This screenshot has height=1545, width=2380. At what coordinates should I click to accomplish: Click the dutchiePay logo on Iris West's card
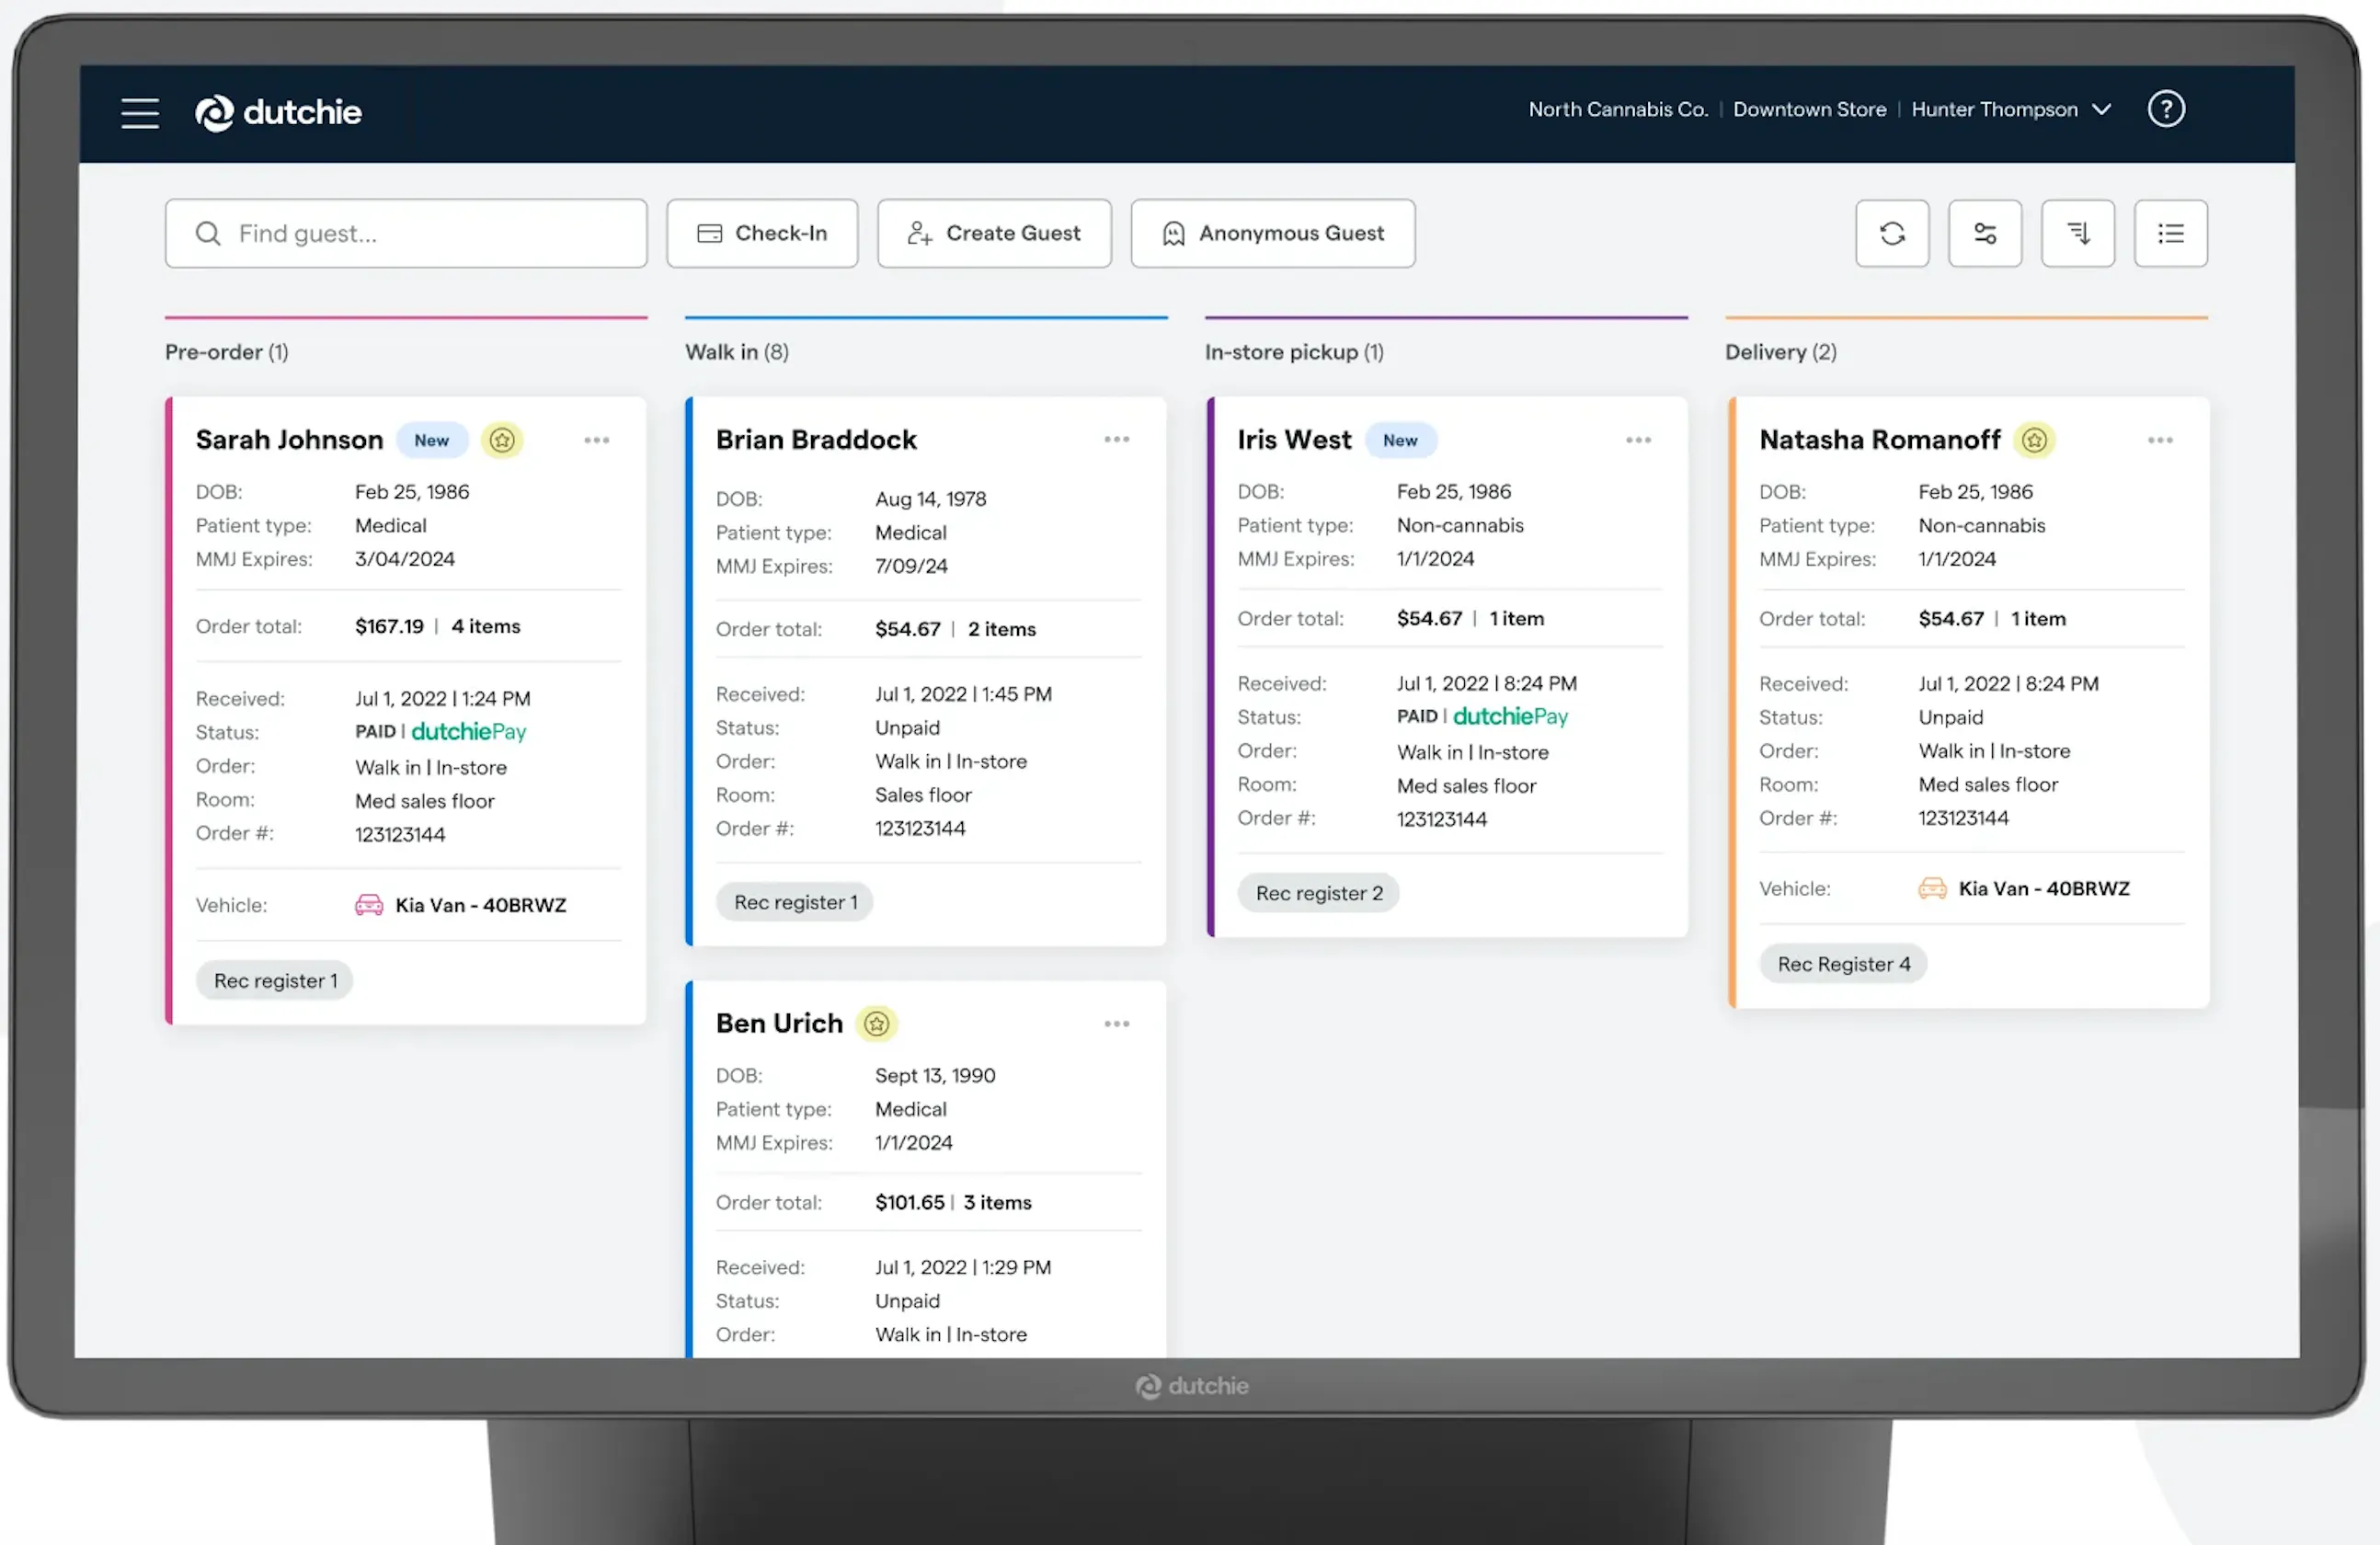1510,716
